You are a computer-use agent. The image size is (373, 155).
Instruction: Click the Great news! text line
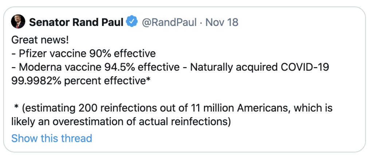(40, 40)
